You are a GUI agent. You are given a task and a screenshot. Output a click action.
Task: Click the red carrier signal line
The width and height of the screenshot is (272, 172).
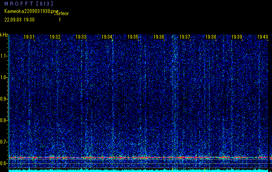point(139,157)
